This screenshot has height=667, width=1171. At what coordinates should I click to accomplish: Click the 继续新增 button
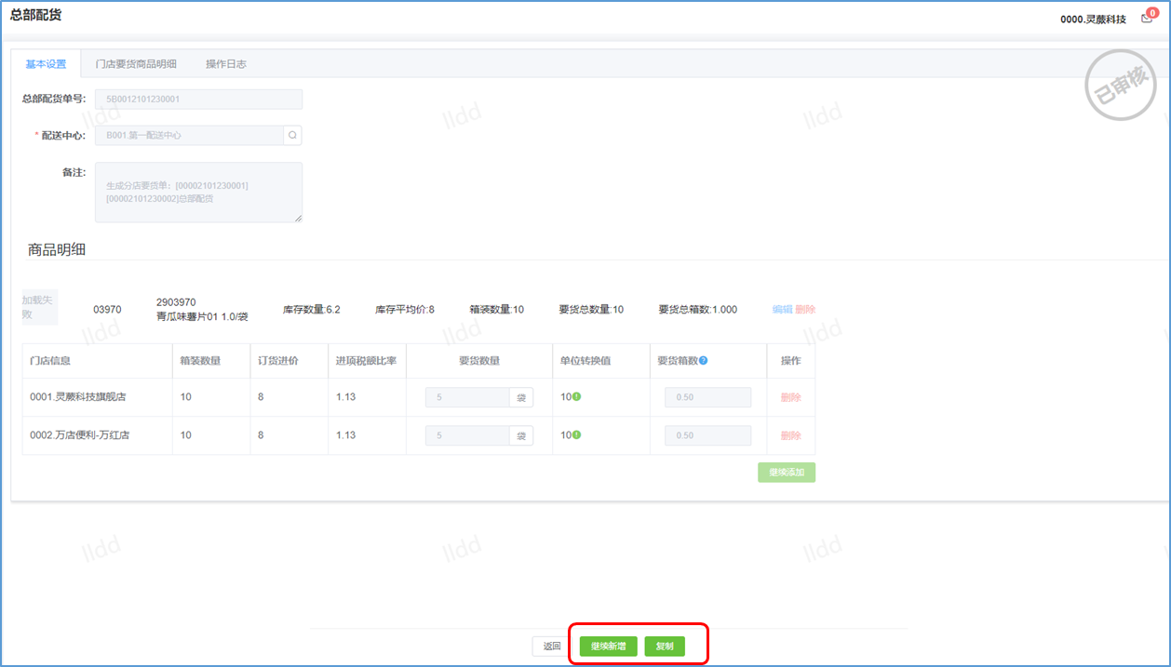[609, 647]
